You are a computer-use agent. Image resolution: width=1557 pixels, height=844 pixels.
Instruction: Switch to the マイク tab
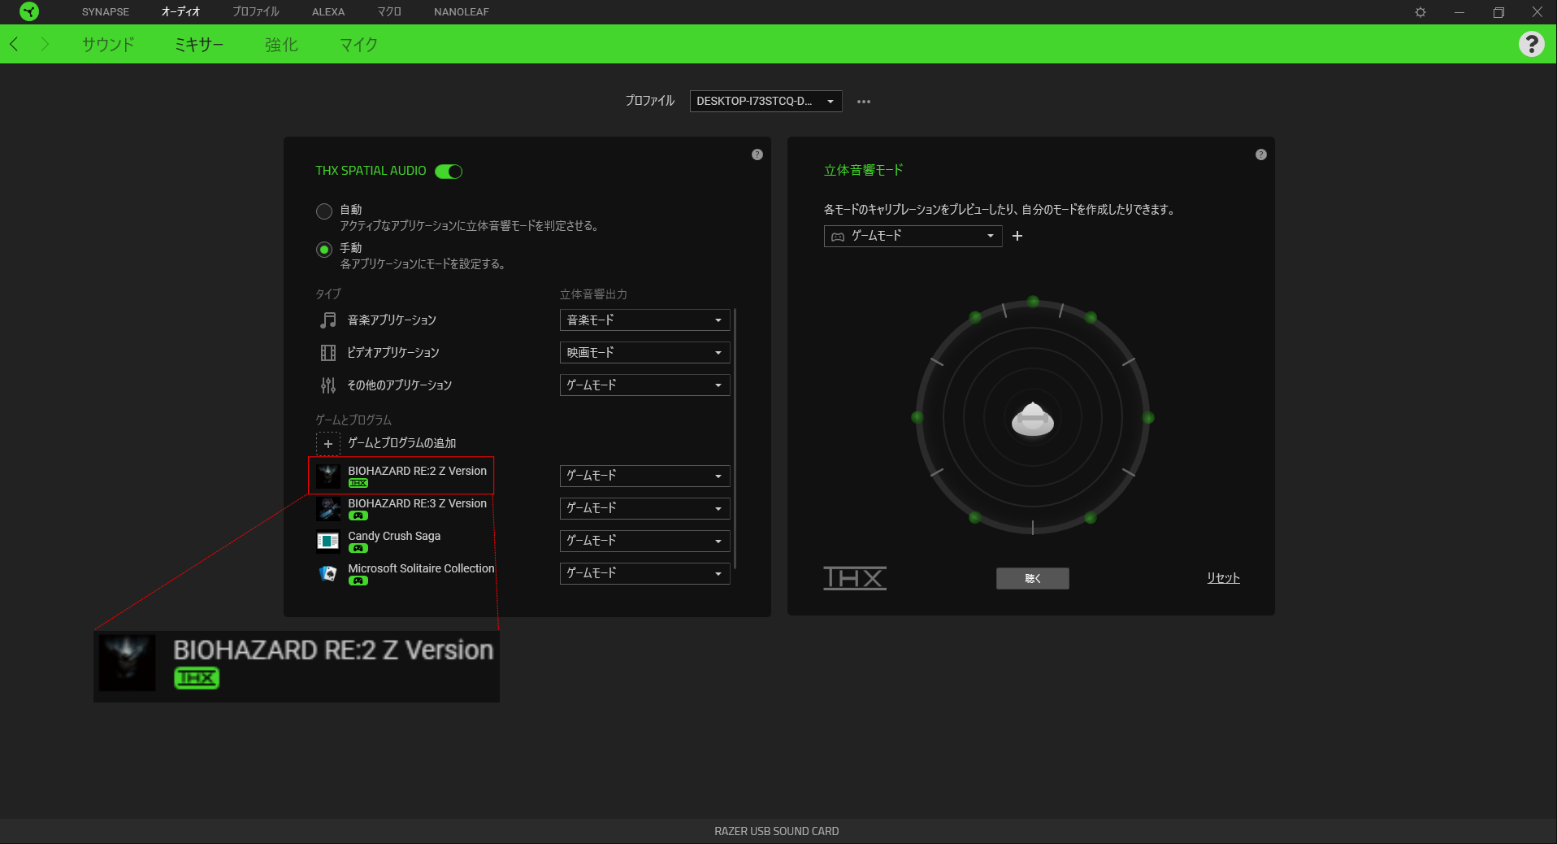[358, 45]
